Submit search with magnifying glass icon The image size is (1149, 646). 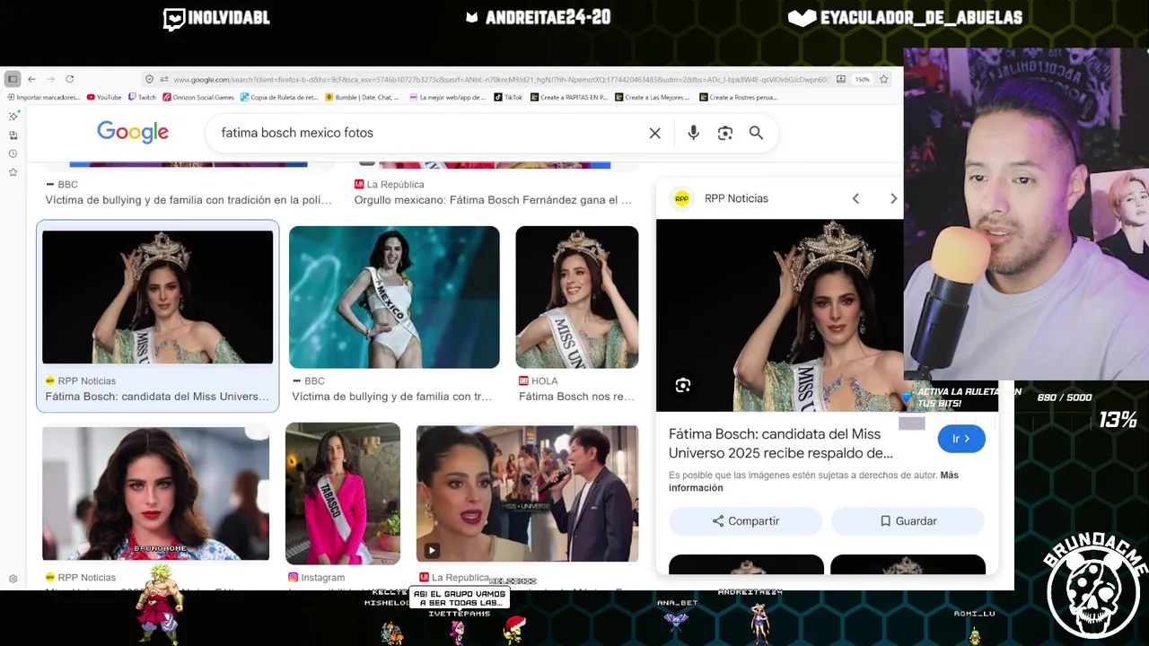pyautogui.click(x=756, y=133)
